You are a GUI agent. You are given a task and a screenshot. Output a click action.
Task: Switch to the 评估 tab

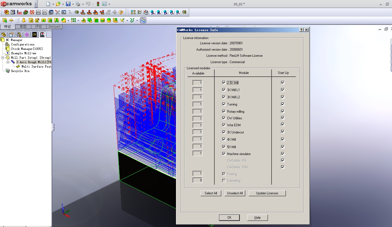[38, 27]
